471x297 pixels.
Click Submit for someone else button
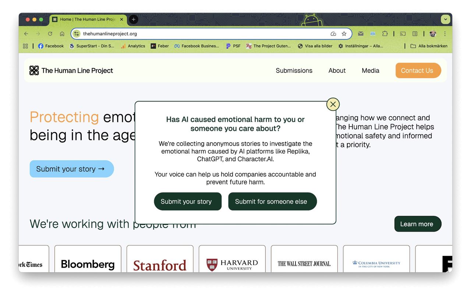272,201
